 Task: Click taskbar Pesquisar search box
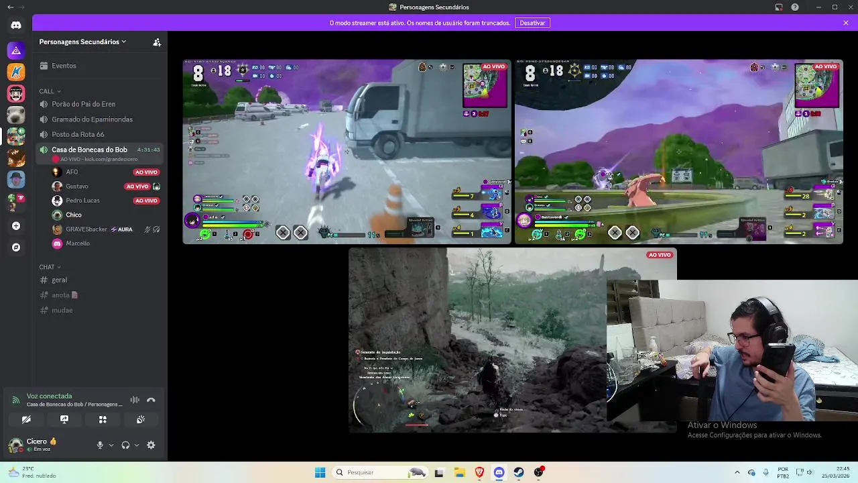coord(380,472)
